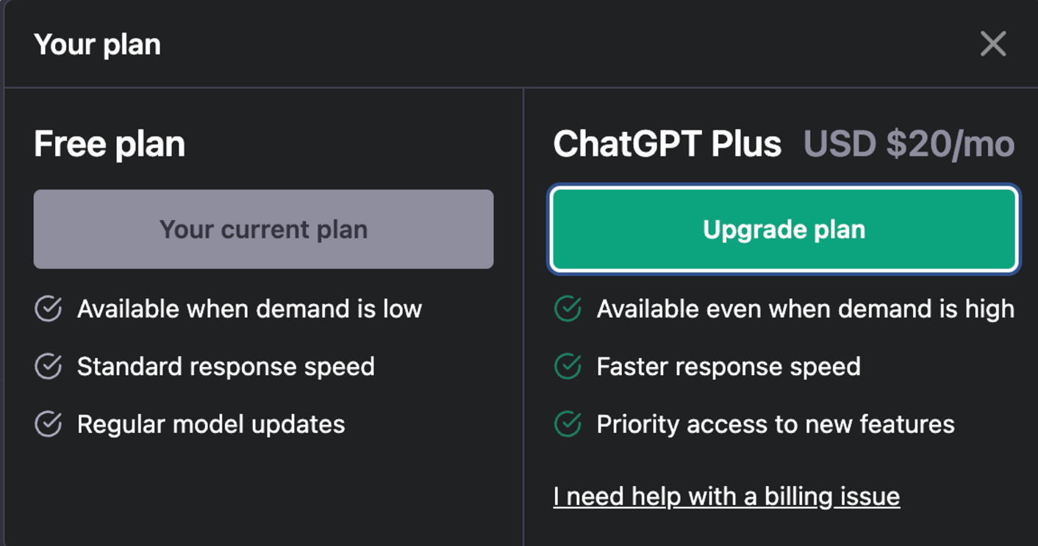1038x546 pixels.
Task: Click the USD $20/mo price label
Action: point(909,144)
